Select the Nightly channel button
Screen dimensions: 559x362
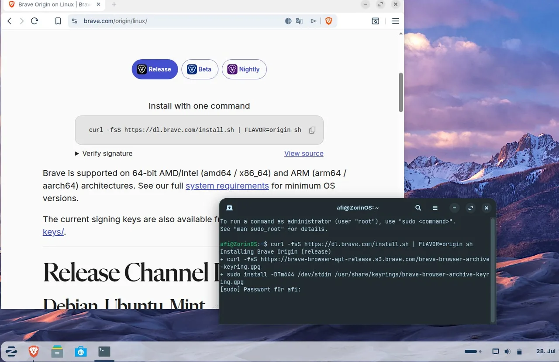[x=244, y=69]
